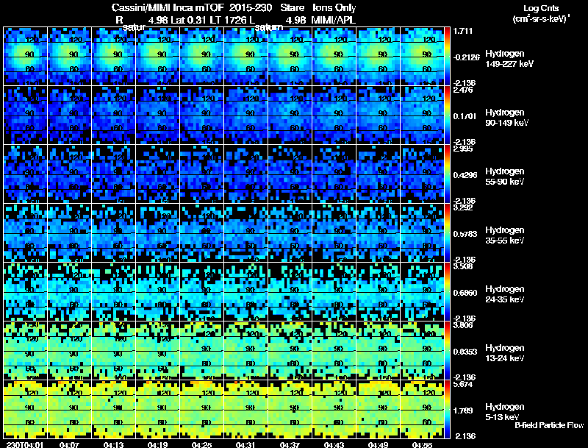
Task: Click the 04:25 time axis label
Action: pyautogui.click(x=201, y=444)
